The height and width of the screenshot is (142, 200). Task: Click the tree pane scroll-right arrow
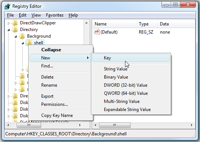(80, 125)
